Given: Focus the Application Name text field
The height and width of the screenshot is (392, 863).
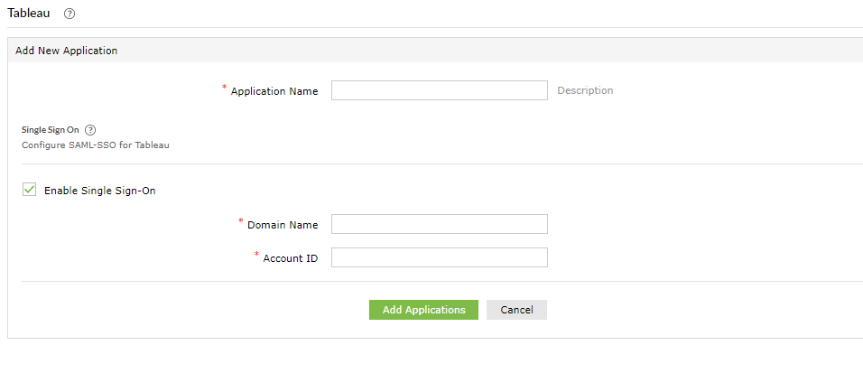Looking at the screenshot, I should tap(439, 90).
